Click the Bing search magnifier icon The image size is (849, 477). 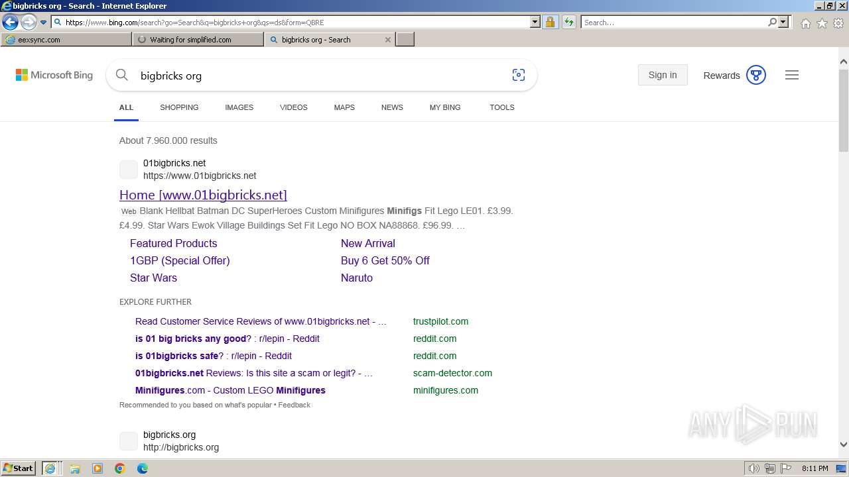pyautogui.click(x=122, y=75)
